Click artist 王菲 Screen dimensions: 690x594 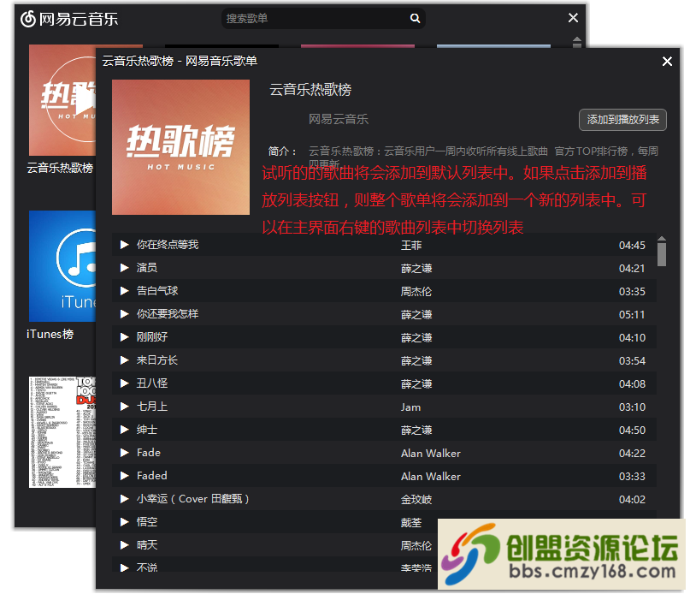(x=411, y=246)
